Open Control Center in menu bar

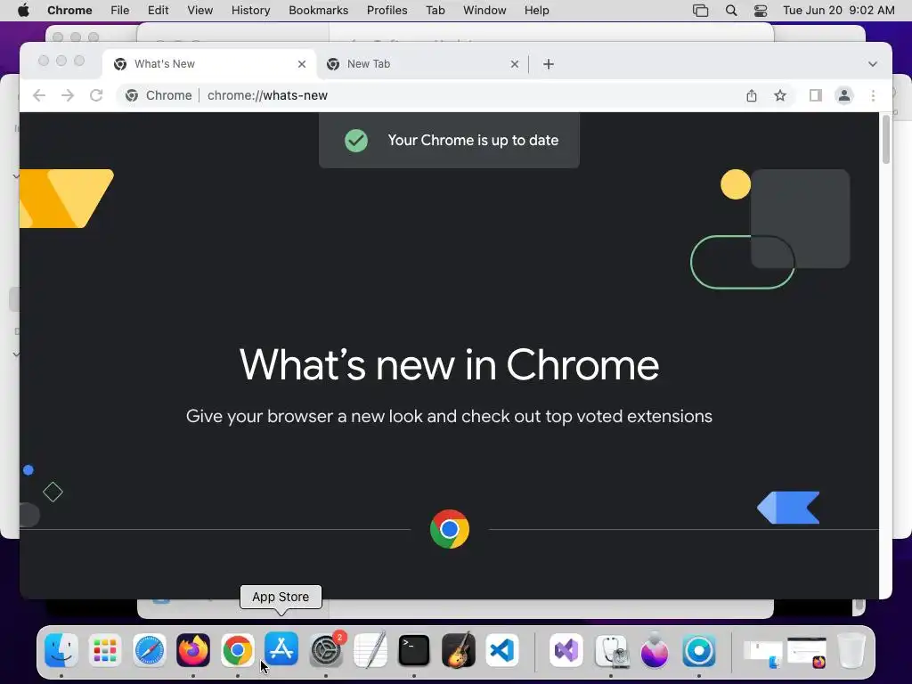761,11
